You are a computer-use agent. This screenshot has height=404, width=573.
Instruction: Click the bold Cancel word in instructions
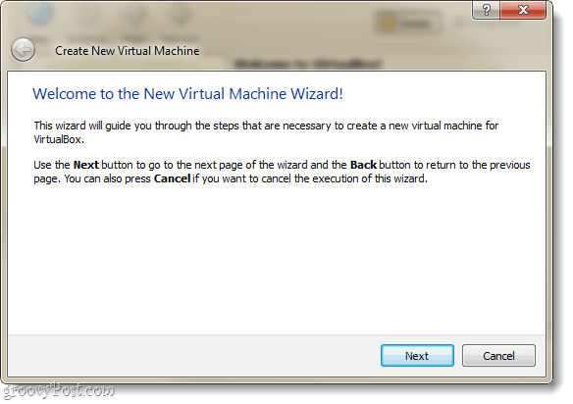[x=172, y=178]
